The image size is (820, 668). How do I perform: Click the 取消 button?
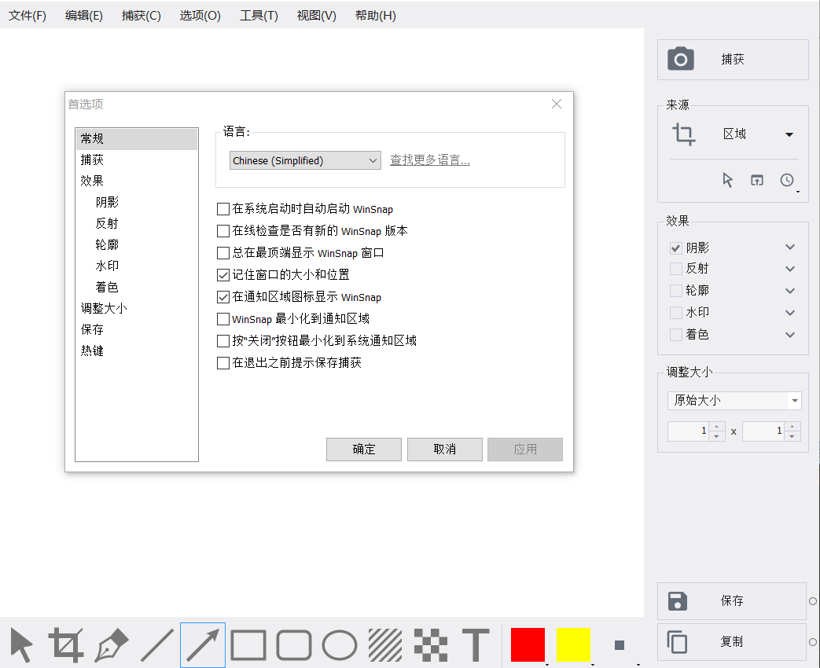(444, 450)
